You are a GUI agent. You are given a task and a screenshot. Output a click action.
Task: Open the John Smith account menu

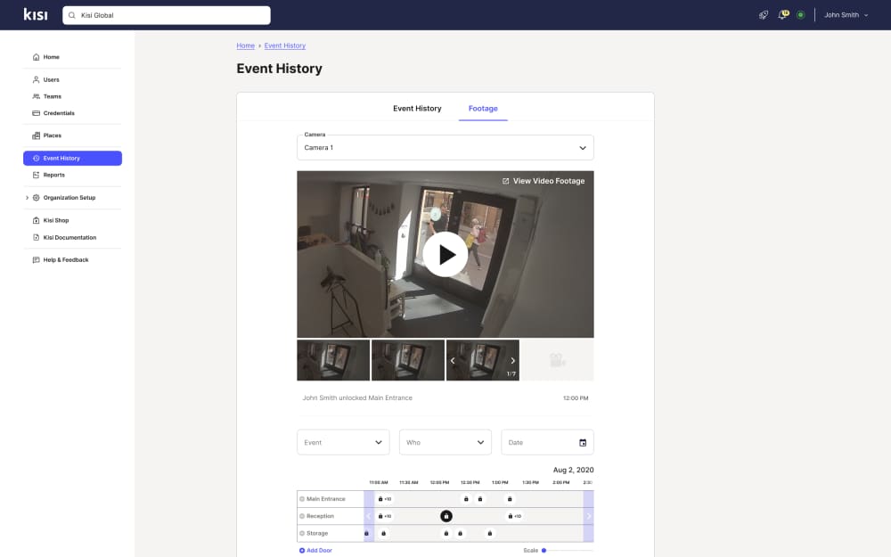846,15
